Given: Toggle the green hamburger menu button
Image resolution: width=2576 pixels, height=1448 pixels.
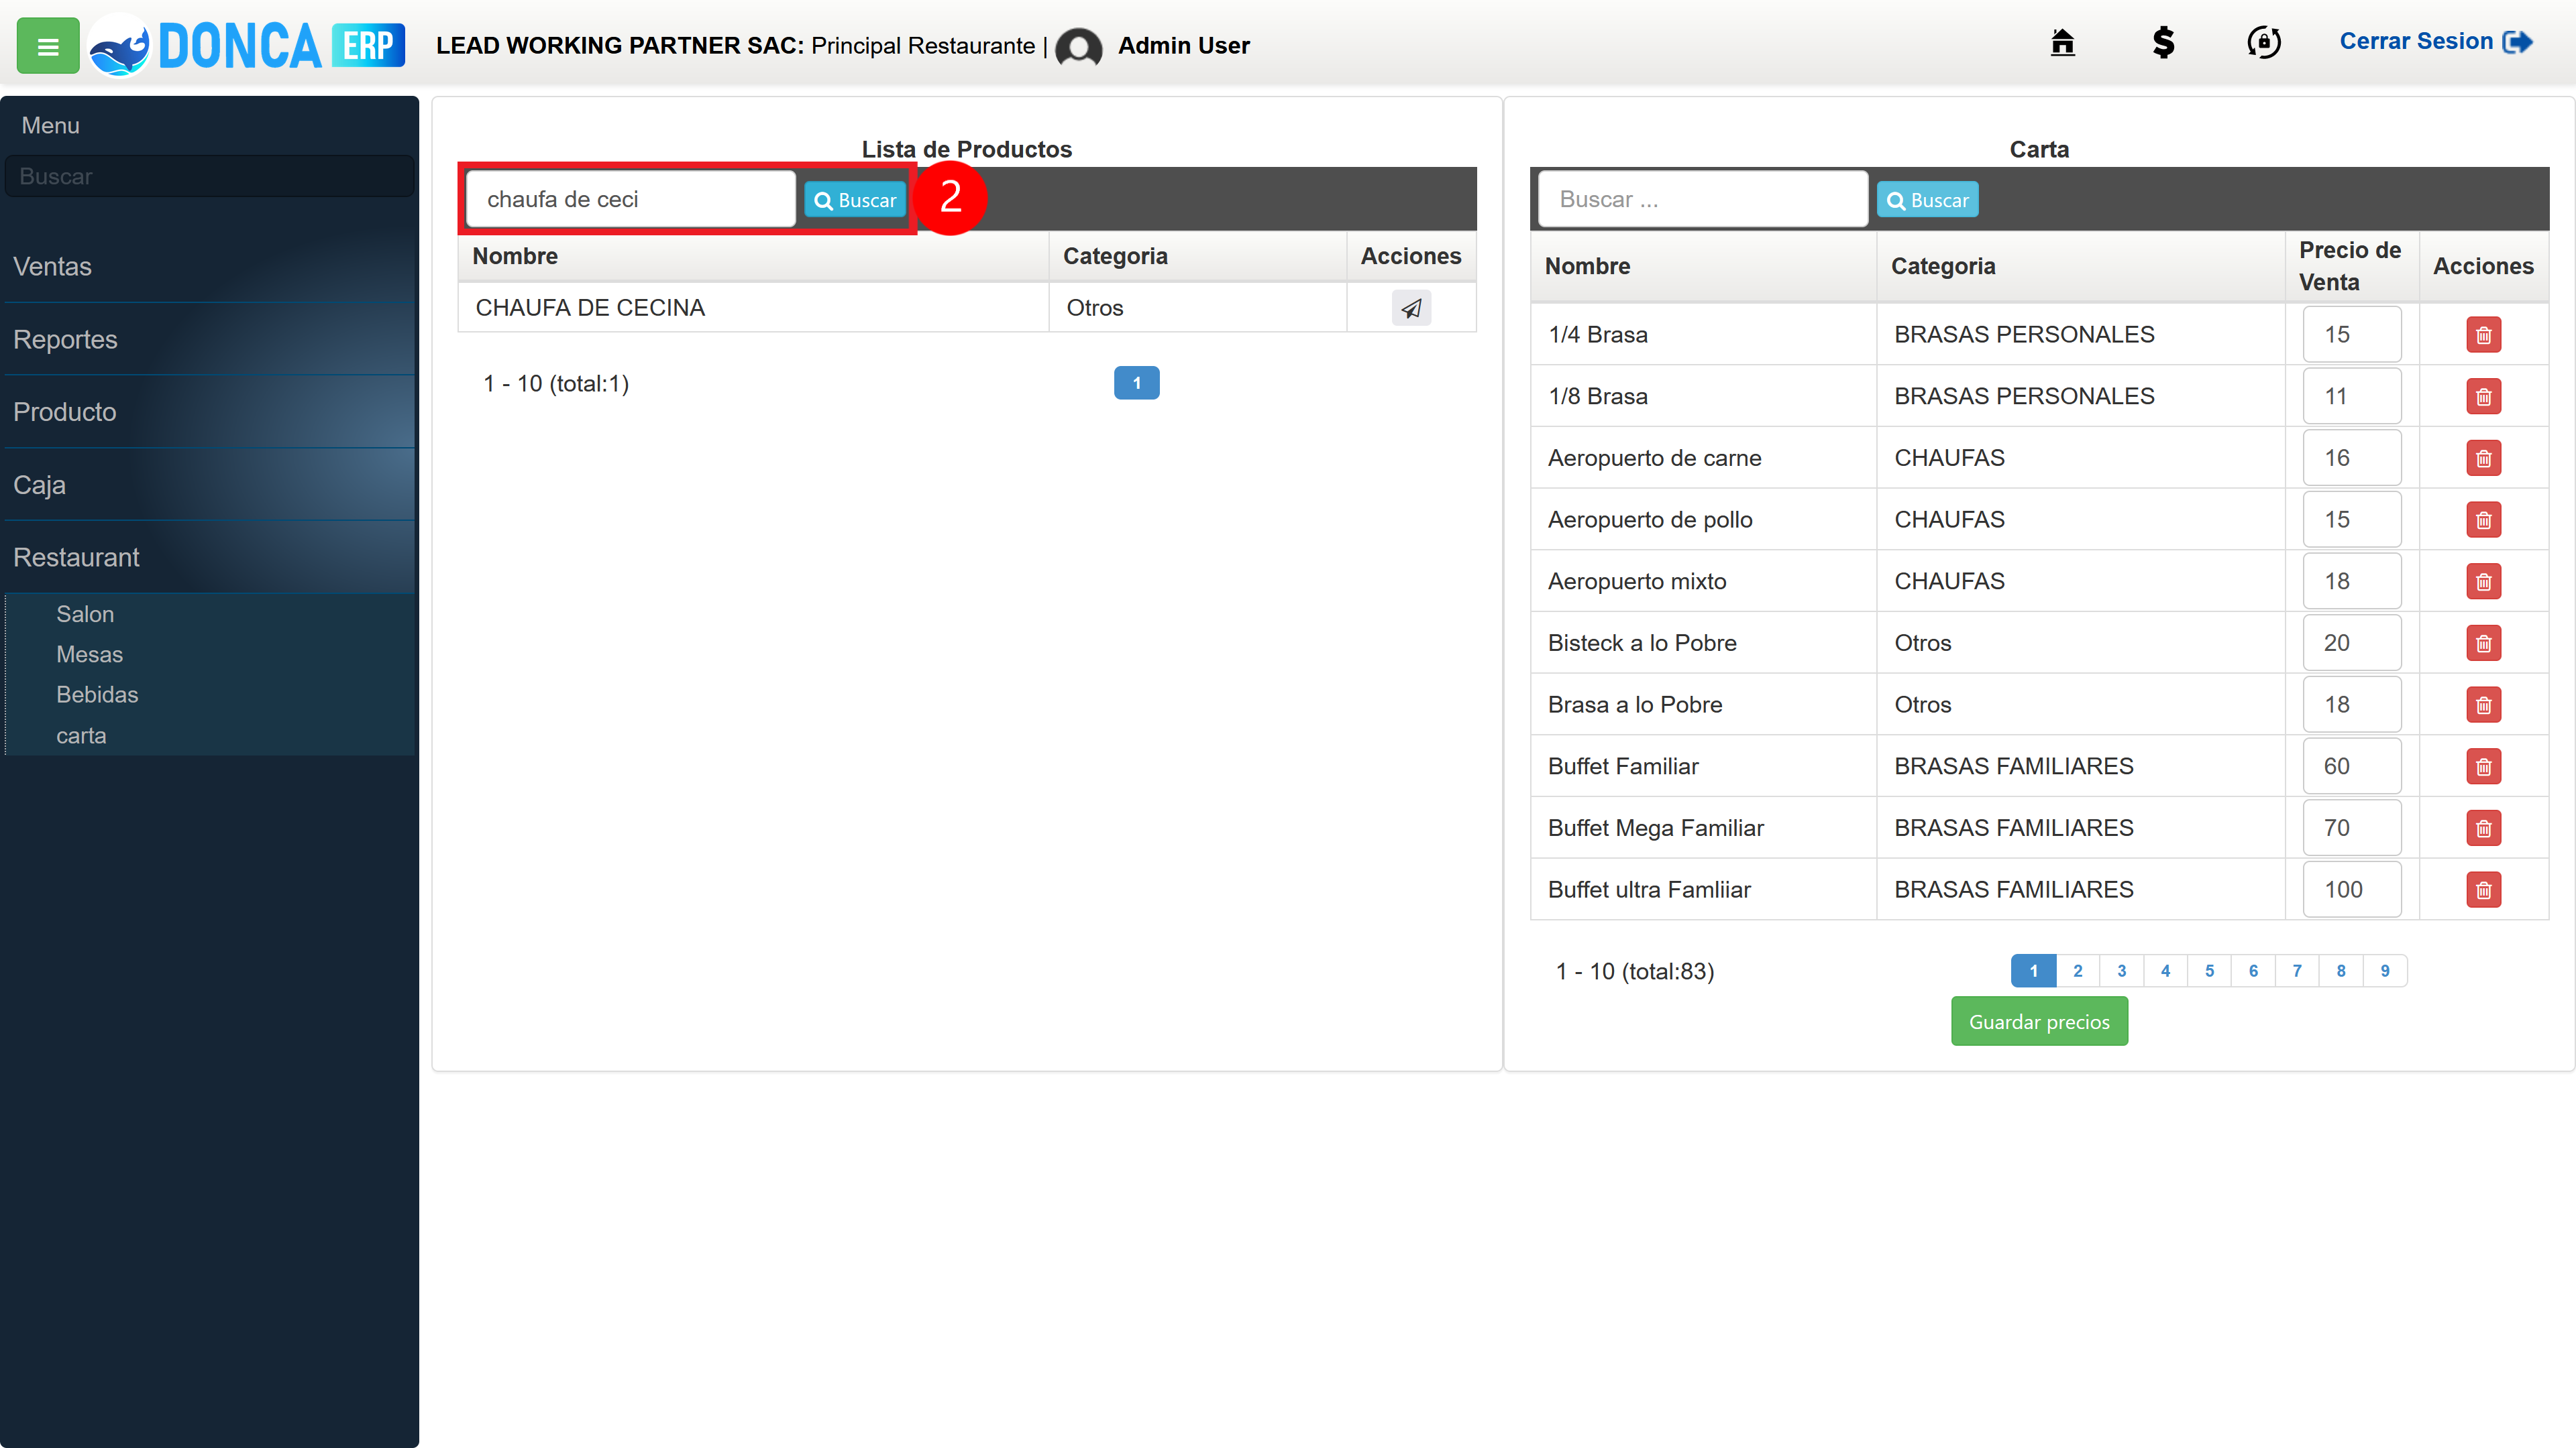Looking at the screenshot, I should (x=47, y=46).
